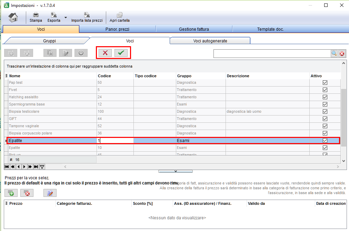Click the duplicate item icon
Screen dimensions: 349x231
[50, 53]
